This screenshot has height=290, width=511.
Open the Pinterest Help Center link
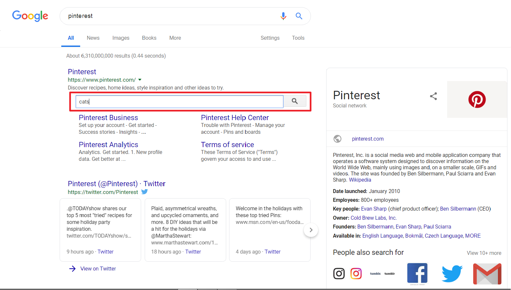click(235, 117)
